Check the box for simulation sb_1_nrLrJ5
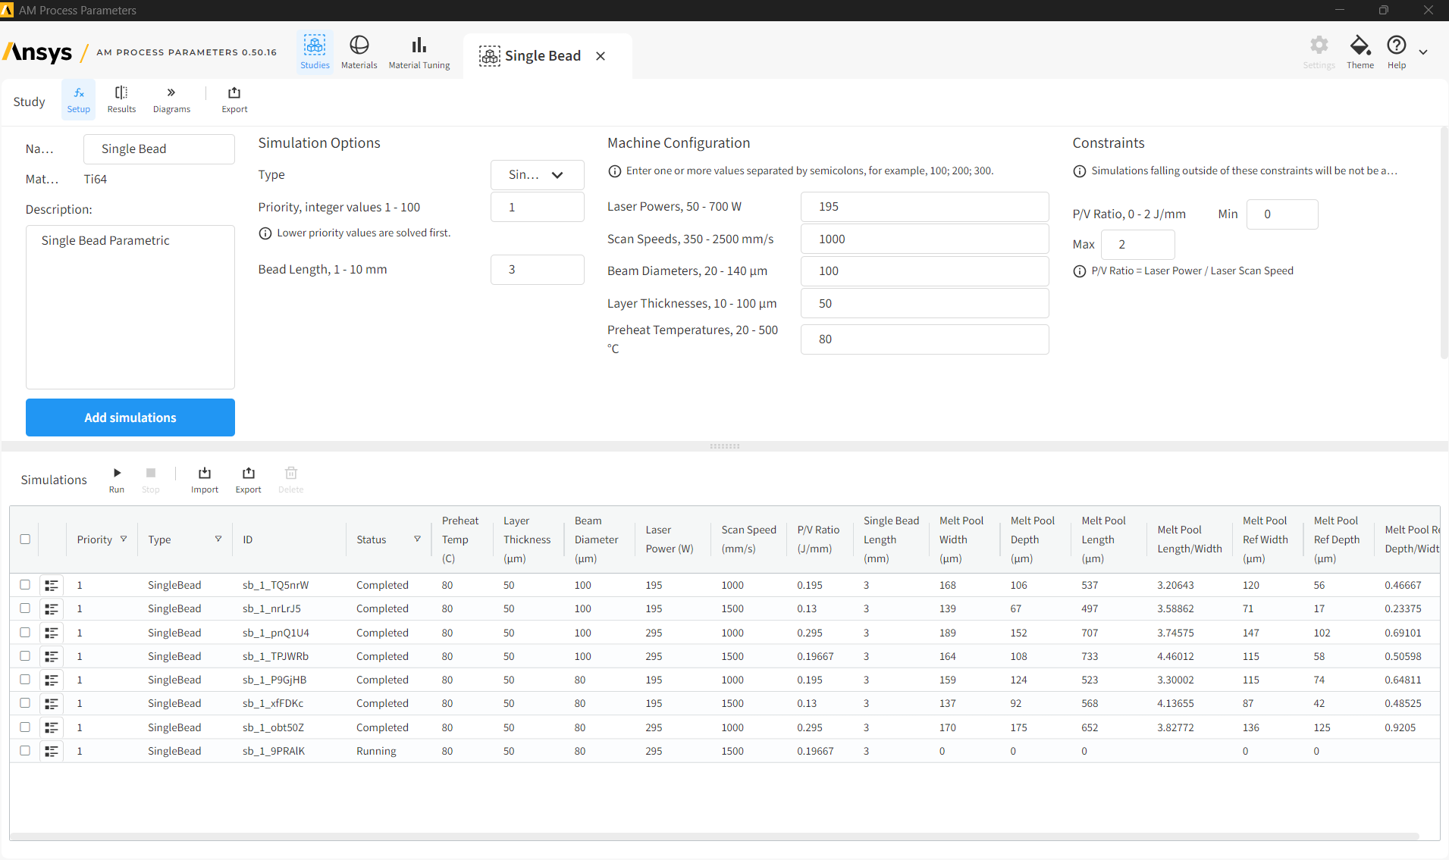 pyautogui.click(x=25, y=608)
